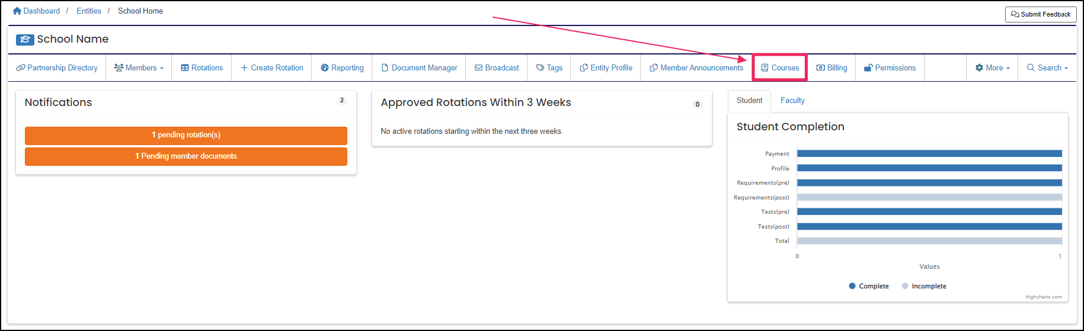Click the 1 pending rotation(s) button

[186, 135]
